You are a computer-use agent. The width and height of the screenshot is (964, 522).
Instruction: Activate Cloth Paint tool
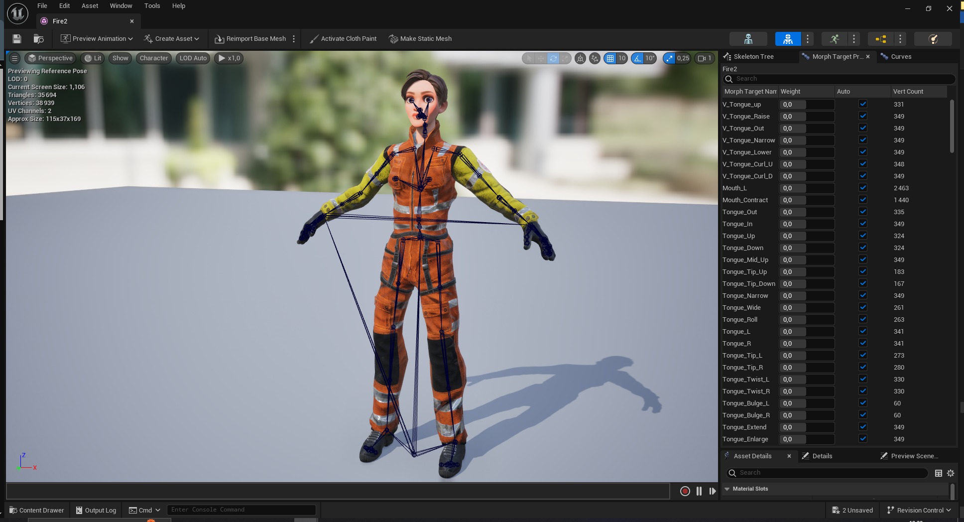343,39
